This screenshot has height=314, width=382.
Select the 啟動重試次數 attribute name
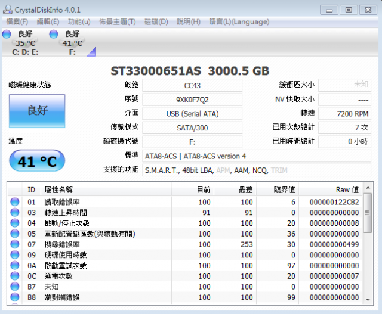point(66,266)
